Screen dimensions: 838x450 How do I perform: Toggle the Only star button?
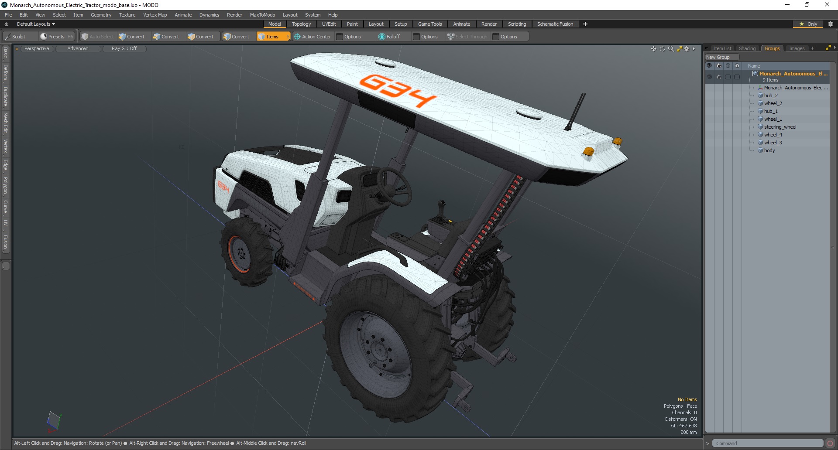coord(808,24)
